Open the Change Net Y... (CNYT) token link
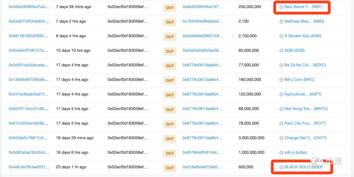 [x=305, y=138]
